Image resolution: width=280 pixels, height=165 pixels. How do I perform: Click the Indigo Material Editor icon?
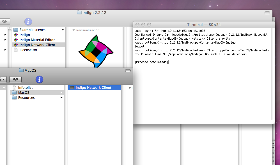[x=16, y=40]
